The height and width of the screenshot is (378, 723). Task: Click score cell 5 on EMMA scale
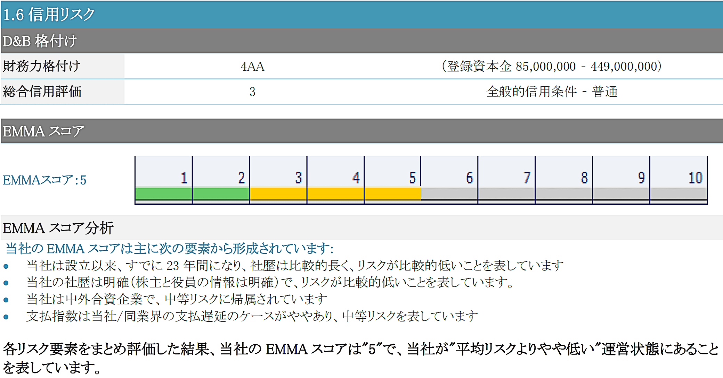tap(392, 180)
